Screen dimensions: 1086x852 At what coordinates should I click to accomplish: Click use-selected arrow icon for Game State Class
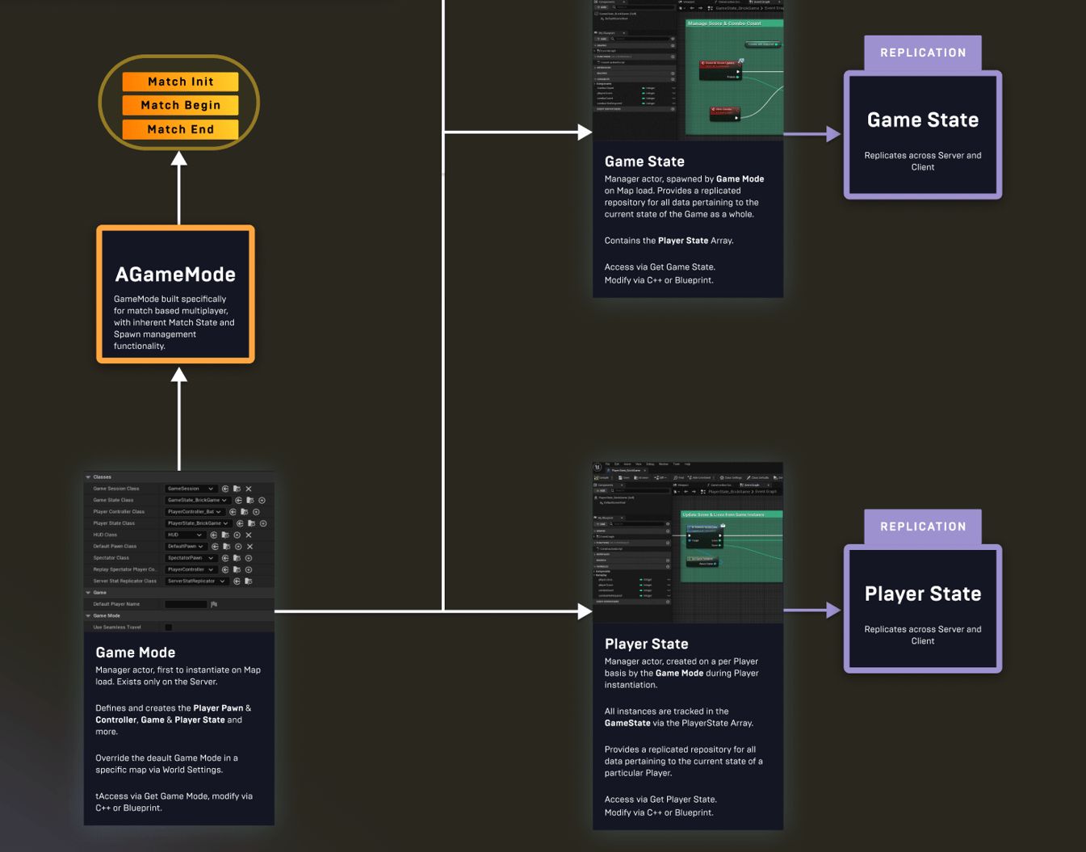(238, 501)
